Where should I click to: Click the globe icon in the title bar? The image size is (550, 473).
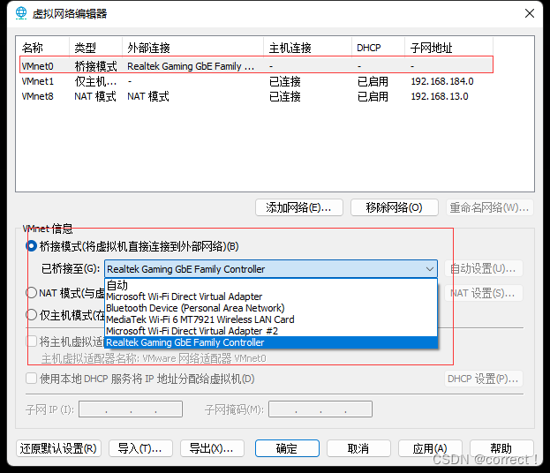click(21, 13)
